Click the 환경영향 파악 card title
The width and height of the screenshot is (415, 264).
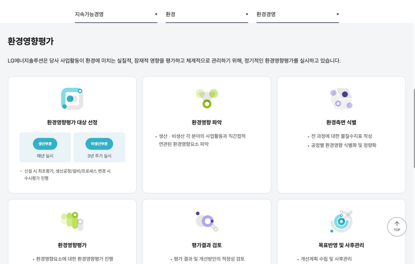pyautogui.click(x=207, y=122)
